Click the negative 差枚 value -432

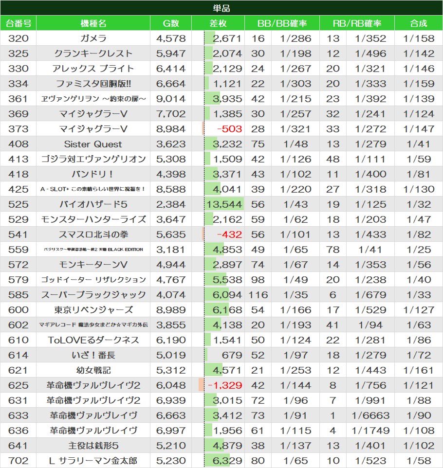pos(229,234)
